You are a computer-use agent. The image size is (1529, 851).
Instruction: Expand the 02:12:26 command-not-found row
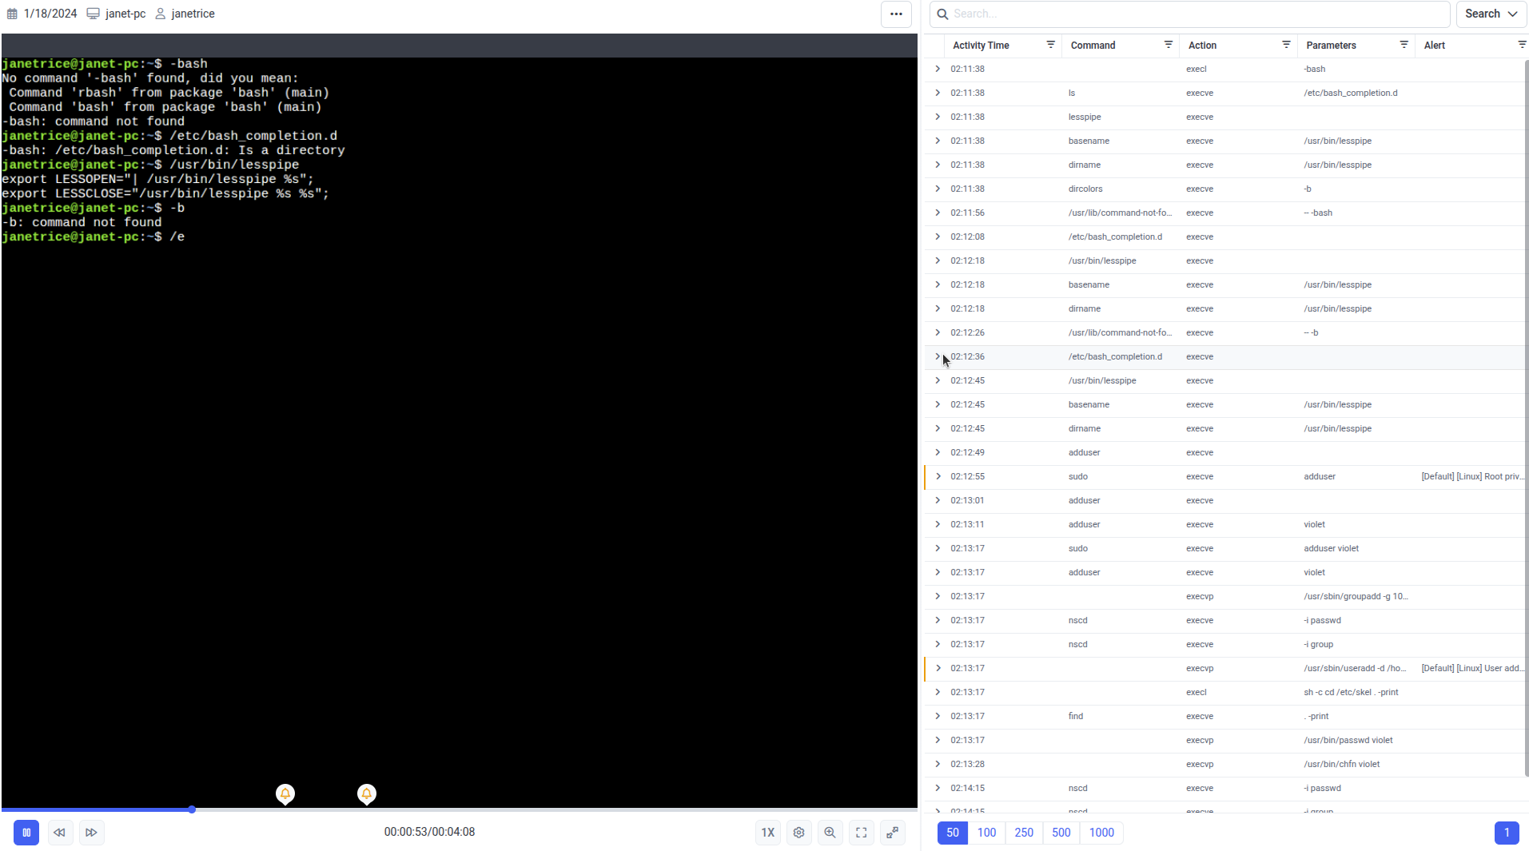[938, 332]
